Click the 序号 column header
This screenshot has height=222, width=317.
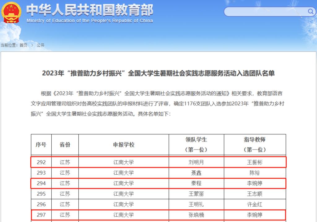pyautogui.click(x=41, y=145)
